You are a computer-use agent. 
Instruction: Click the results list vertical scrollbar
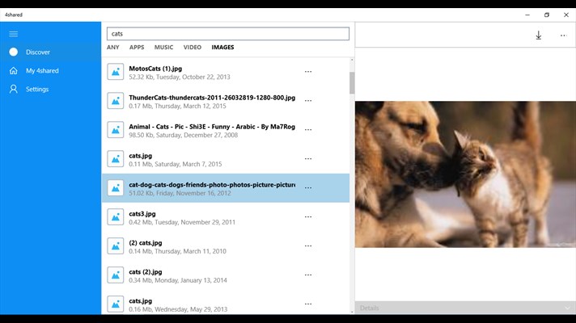(x=352, y=82)
